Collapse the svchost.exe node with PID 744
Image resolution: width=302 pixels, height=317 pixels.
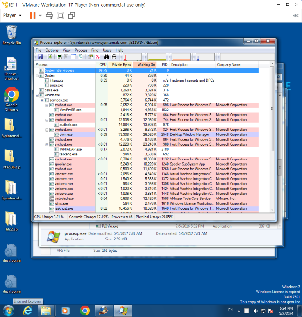coord(47,120)
